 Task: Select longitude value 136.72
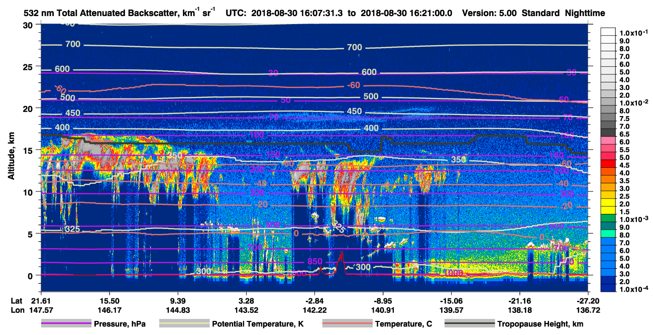tap(588, 310)
